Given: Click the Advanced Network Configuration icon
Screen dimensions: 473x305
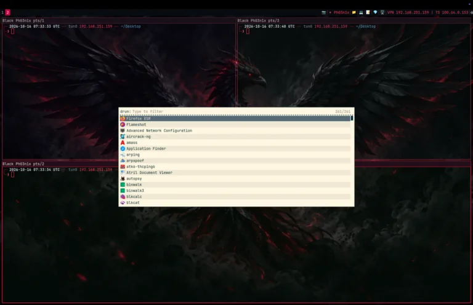Looking at the screenshot, I should (123, 131).
